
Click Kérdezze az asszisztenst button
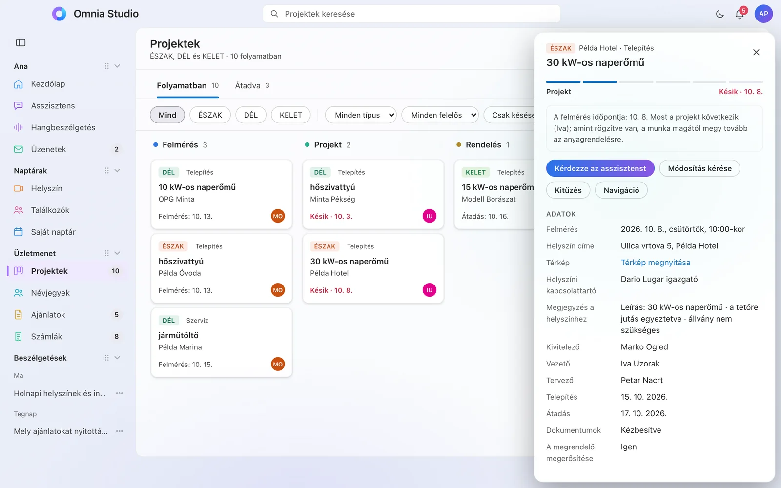pyautogui.click(x=600, y=168)
